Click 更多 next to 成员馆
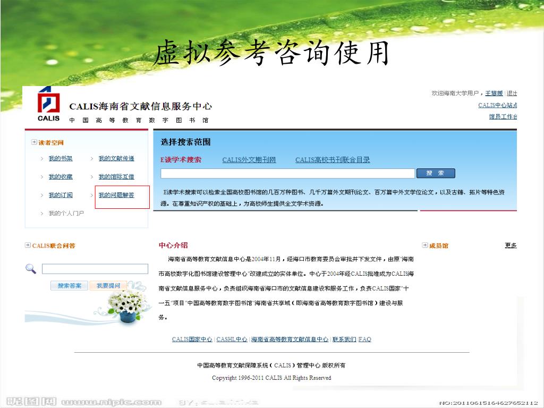The height and width of the screenshot is (408, 544). pyautogui.click(x=511, y=245)
